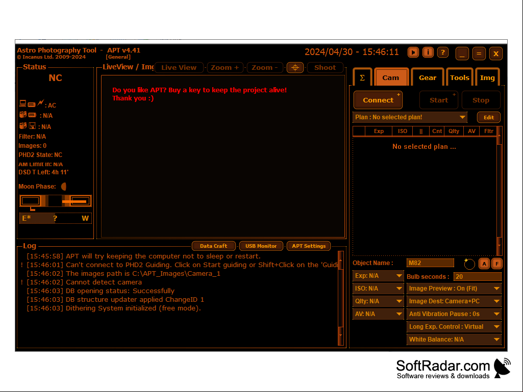Viewport: 523px width, 392px height.
Task: Click the Zoom - button
Action: tap(264, 67)
